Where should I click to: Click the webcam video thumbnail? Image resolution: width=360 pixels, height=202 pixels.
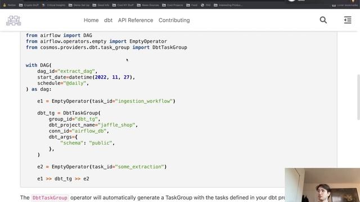[322, 185]
